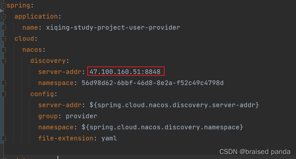Click the highlighted 47.100.160.51:8848 address
The width and height of the screenshot is (296, 159).
(125, 72)
